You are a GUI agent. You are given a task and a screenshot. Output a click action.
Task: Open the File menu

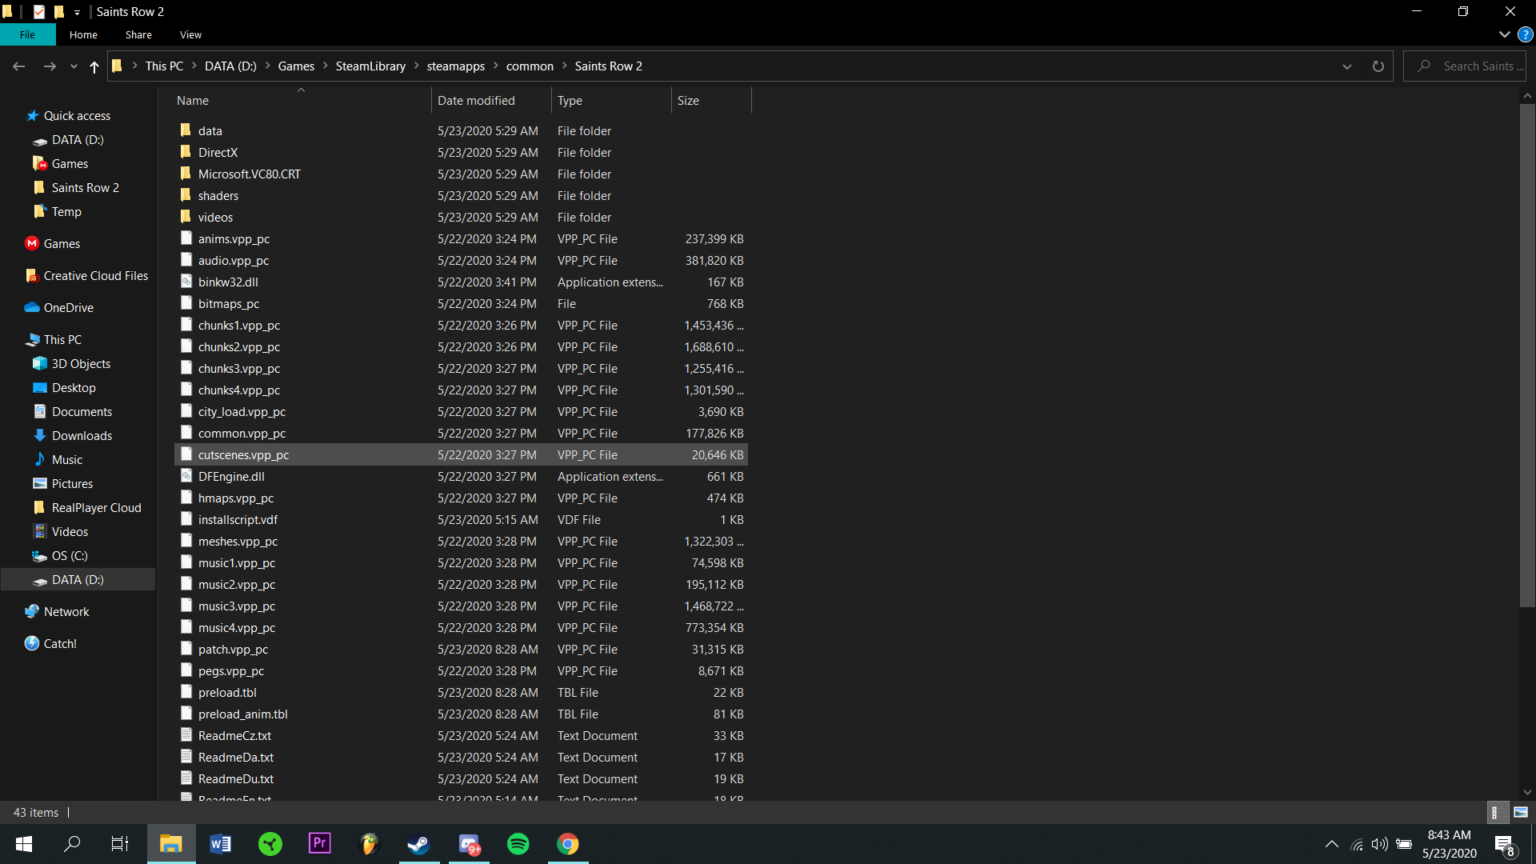point(27,34)
